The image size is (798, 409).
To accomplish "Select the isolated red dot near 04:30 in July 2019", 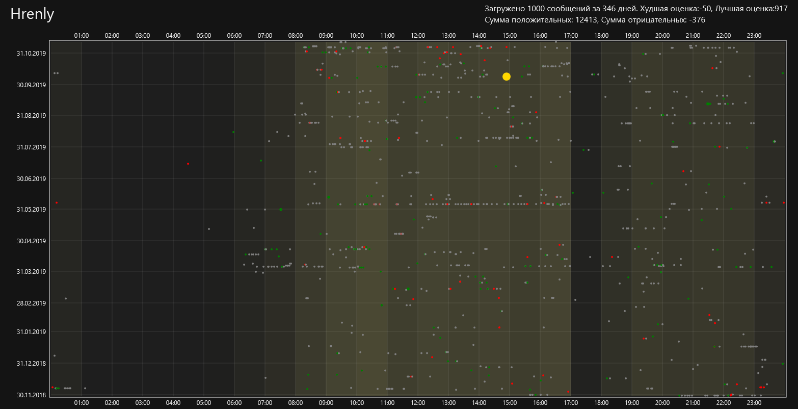I will coord(188,164).
